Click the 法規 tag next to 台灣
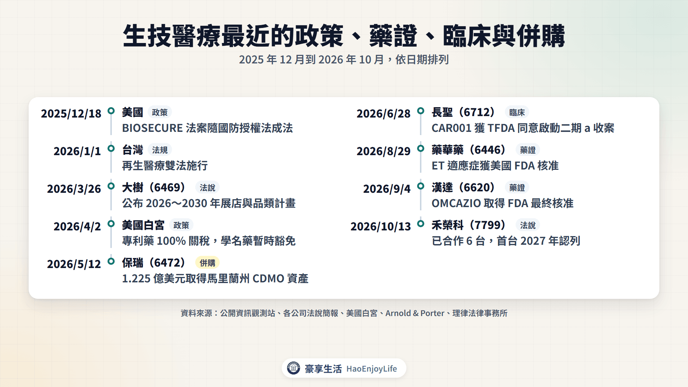Image resolution: width=688 pixels, height=387 pixels. (x=159, y=150)
